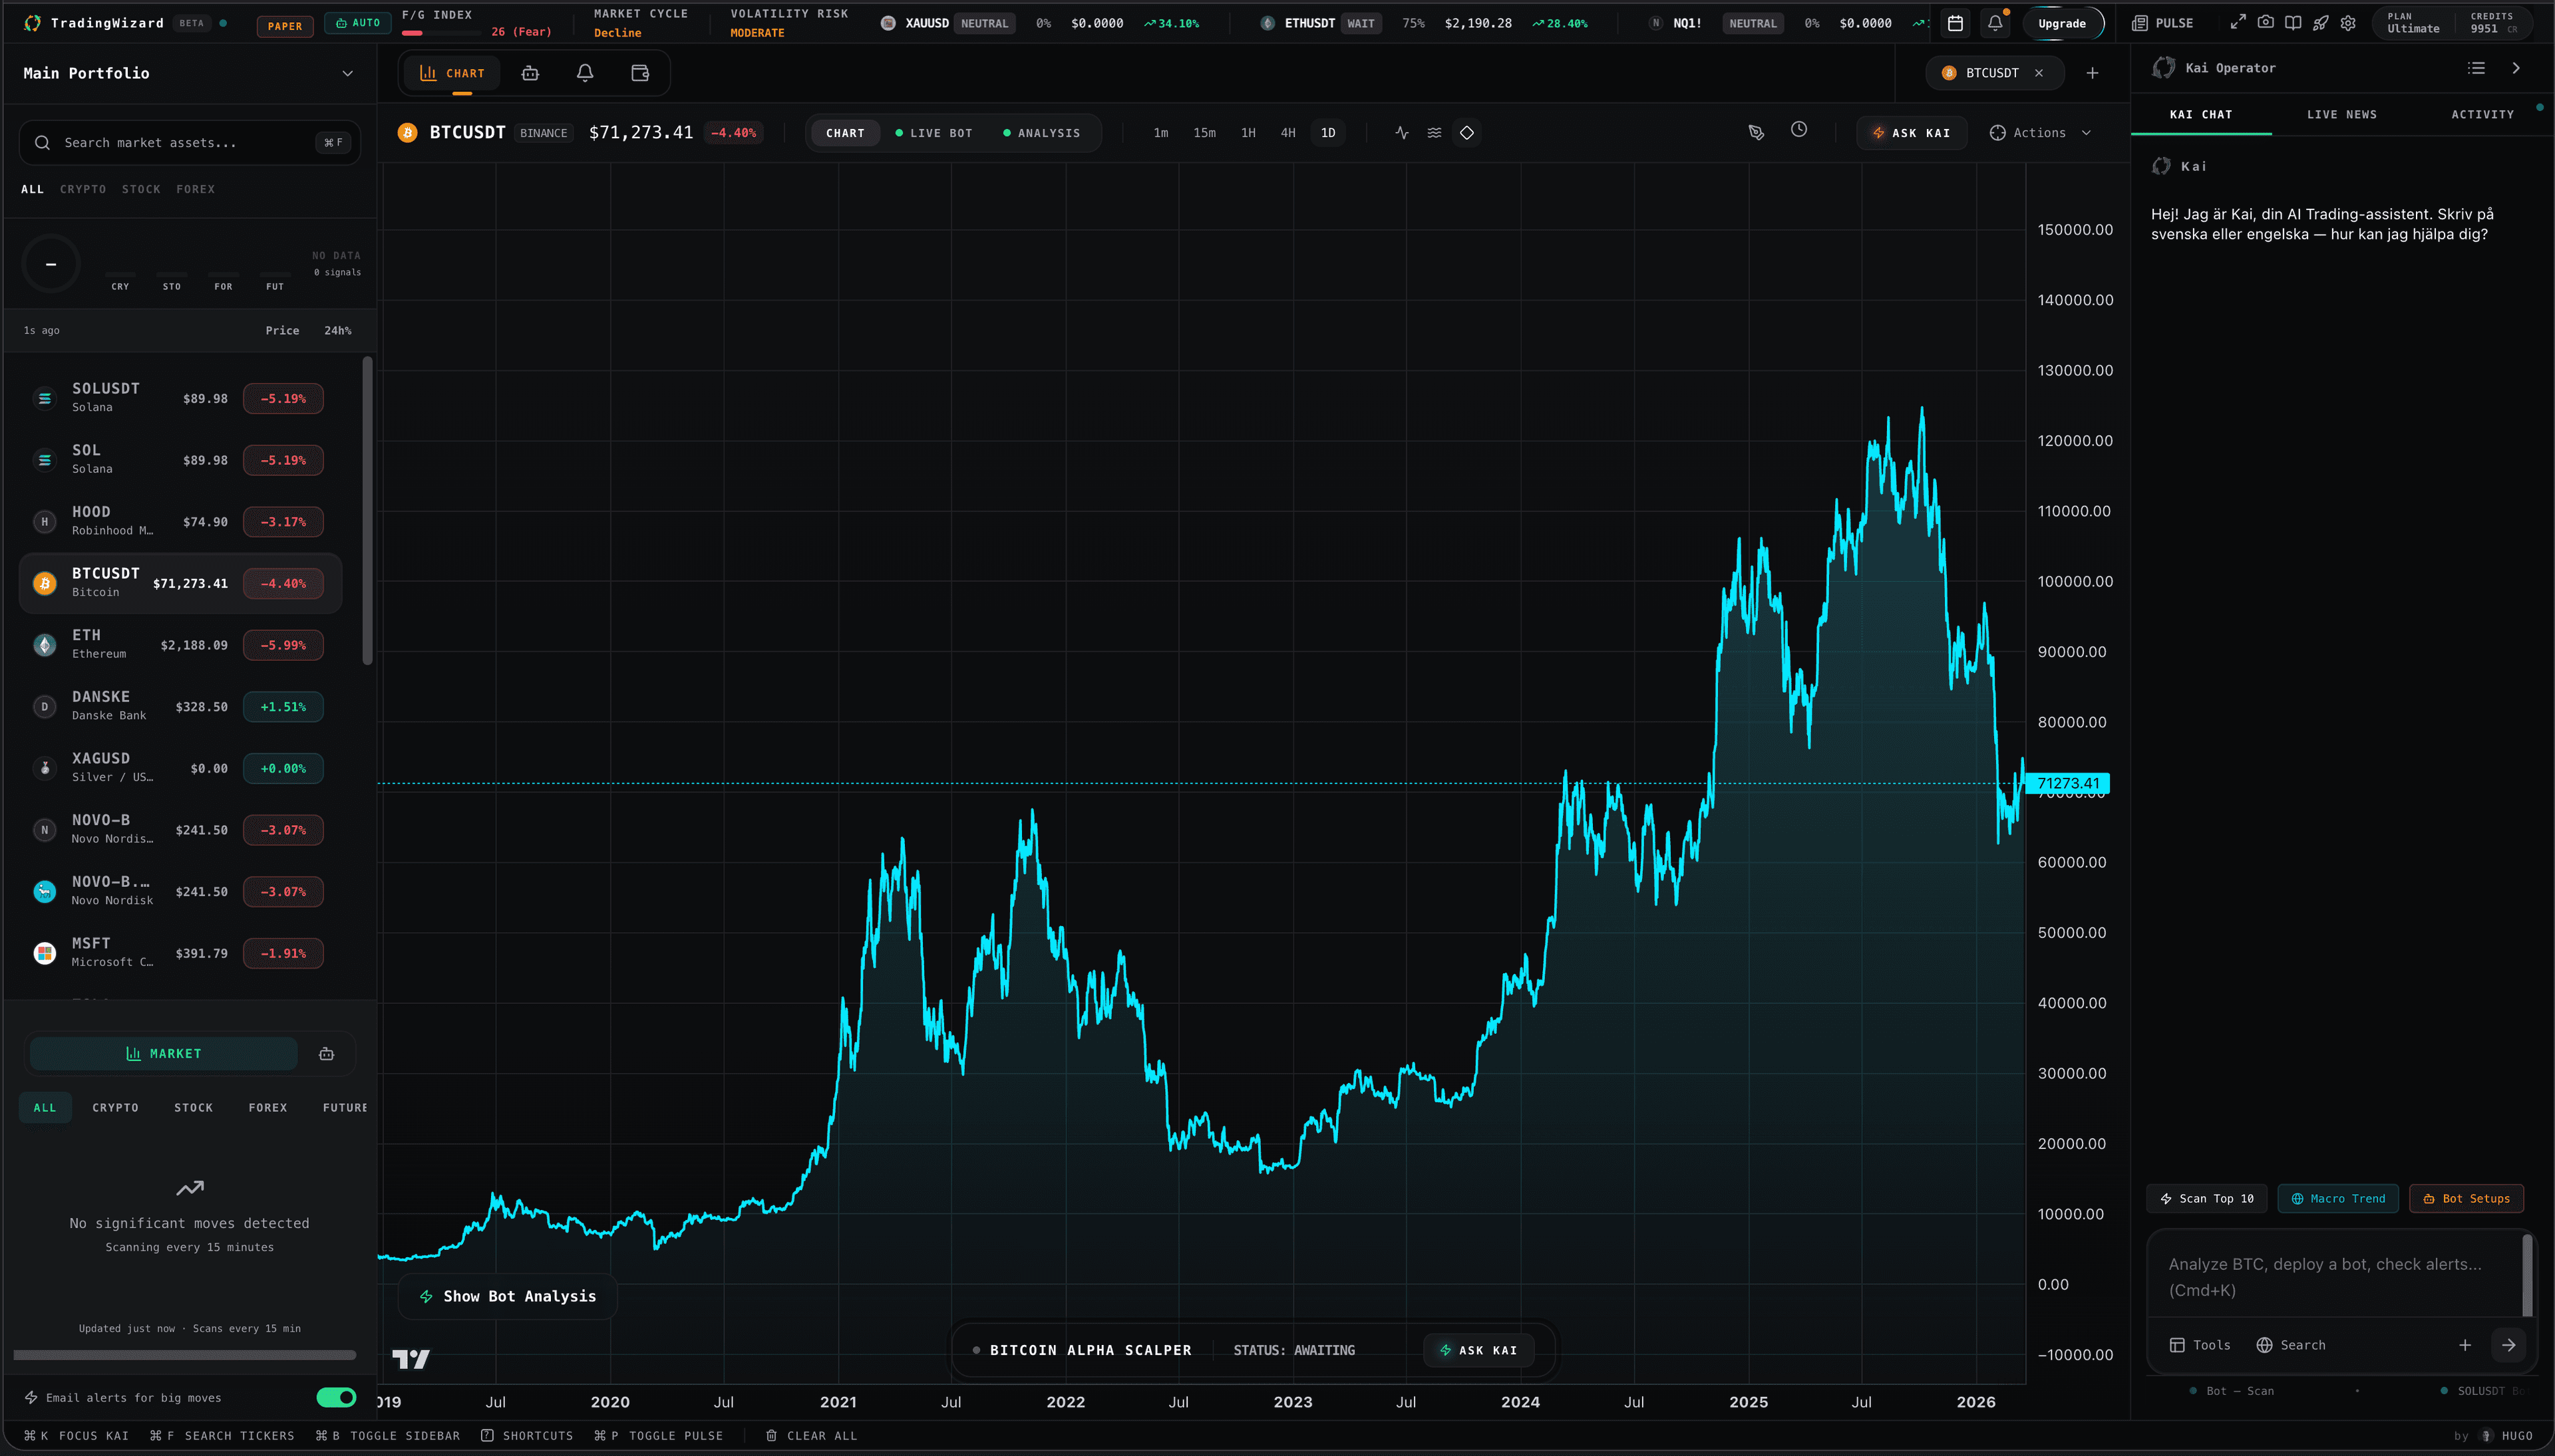Click the history clock icon on chart toolbar
This screenshot has height=1456, width=2555.
point(1798,130)
